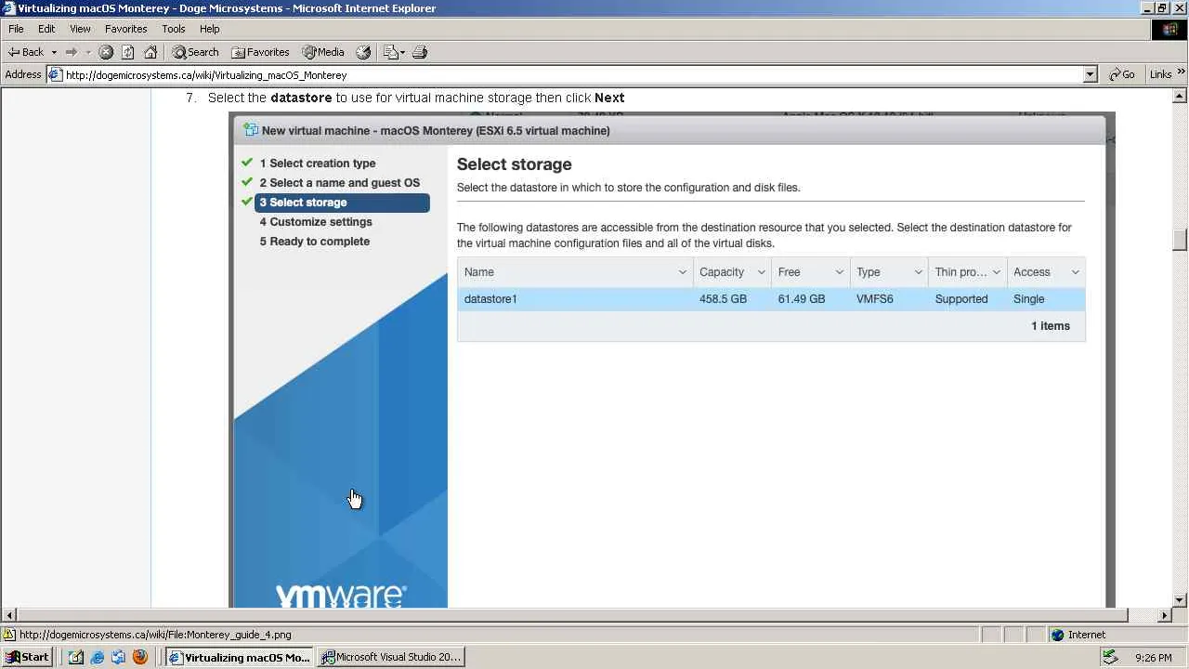Open the Help menu
The height and width of the screenshot is (669, 1189).
point(210,29)
